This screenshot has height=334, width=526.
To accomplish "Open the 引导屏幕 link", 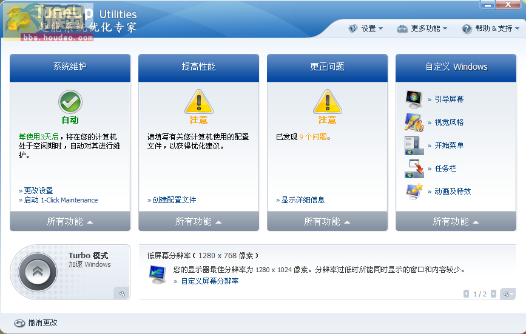I will tap(449, 99).
